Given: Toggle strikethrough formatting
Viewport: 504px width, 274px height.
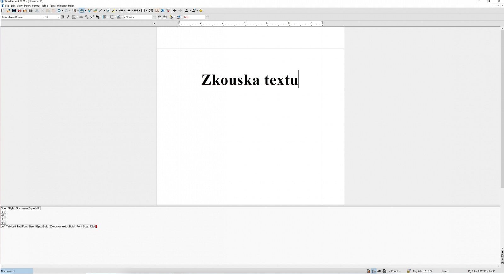Looking at the screenshot, I should pos(81,17).
